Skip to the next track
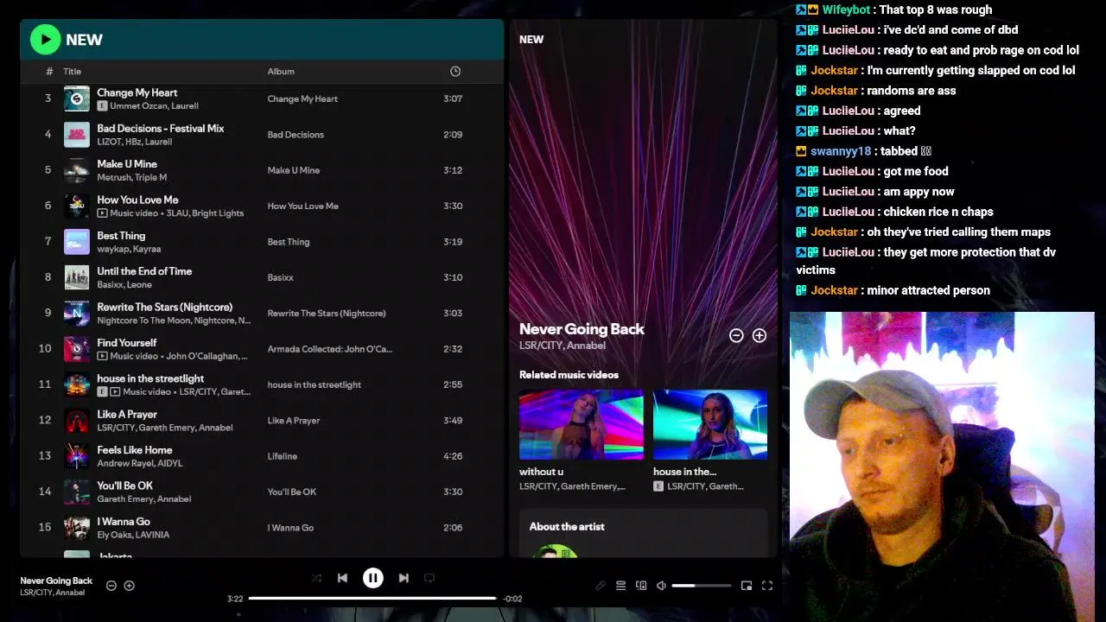1106x622 pixels. [x=404, y=578]
